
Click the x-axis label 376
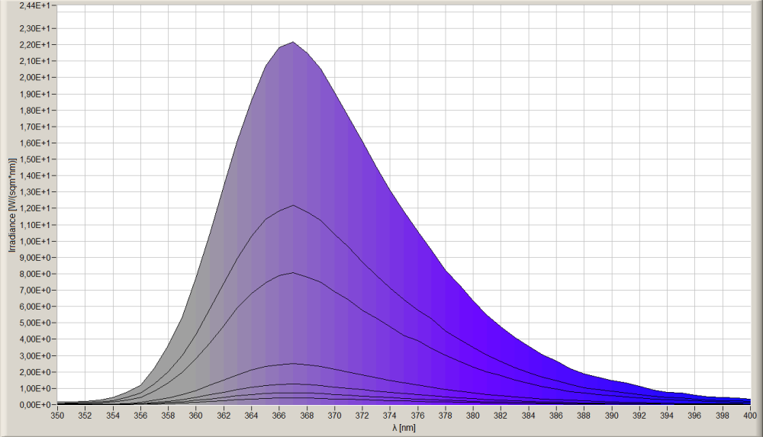418,416
